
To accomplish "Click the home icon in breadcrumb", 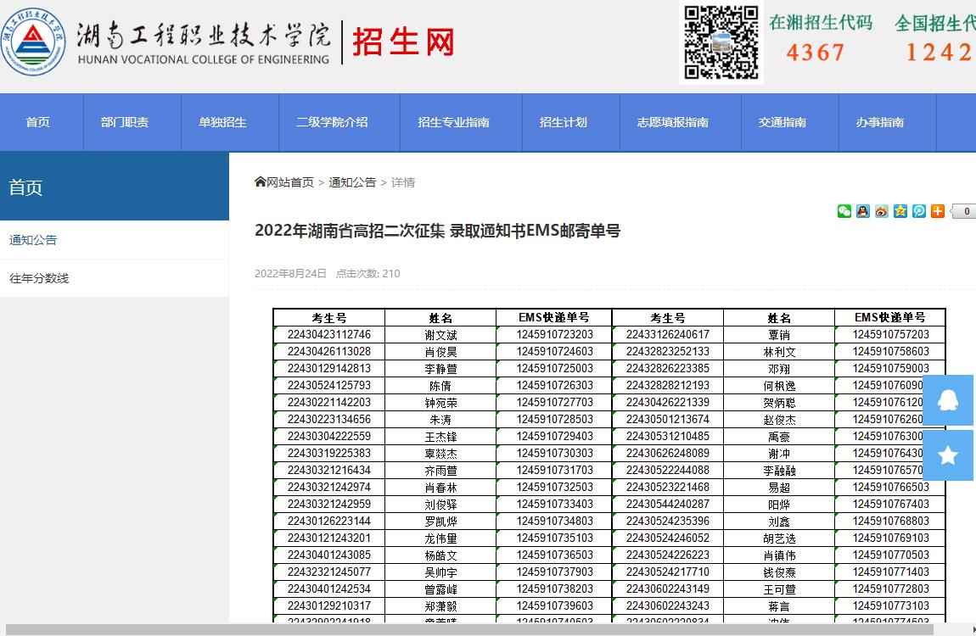I will (x=261, y=181).
